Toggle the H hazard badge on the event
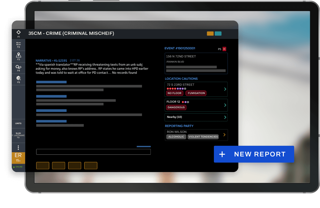The width and height of the screenshot is (320, 208). 224,49
